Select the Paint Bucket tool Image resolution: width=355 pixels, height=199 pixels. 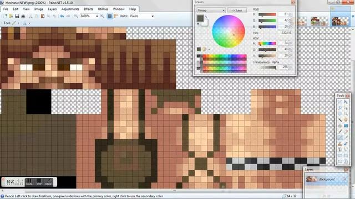coord(339,125)
